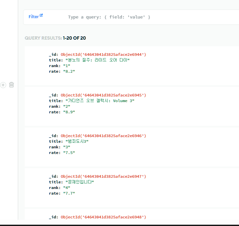Select ObjectId ending in 6948
Viewport: 239px width, 226px height.
(x=103, y=217)
